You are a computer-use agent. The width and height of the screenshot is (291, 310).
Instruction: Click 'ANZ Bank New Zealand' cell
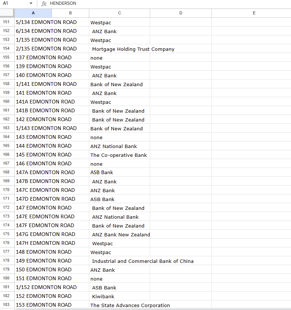coord(119,235)
